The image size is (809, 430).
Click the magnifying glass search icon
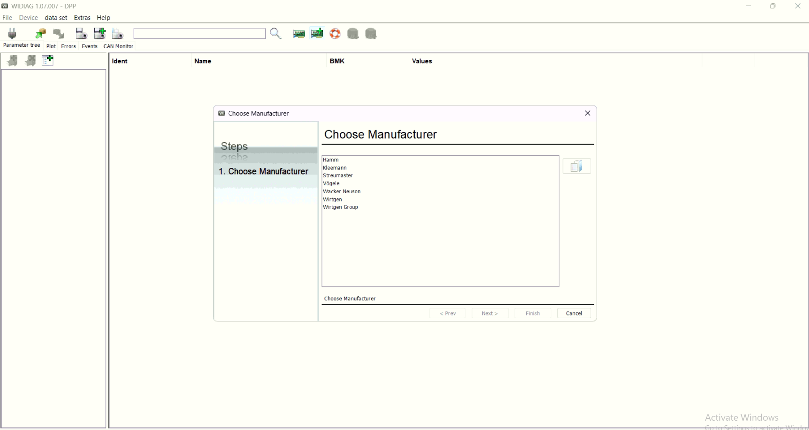point(276,34)
